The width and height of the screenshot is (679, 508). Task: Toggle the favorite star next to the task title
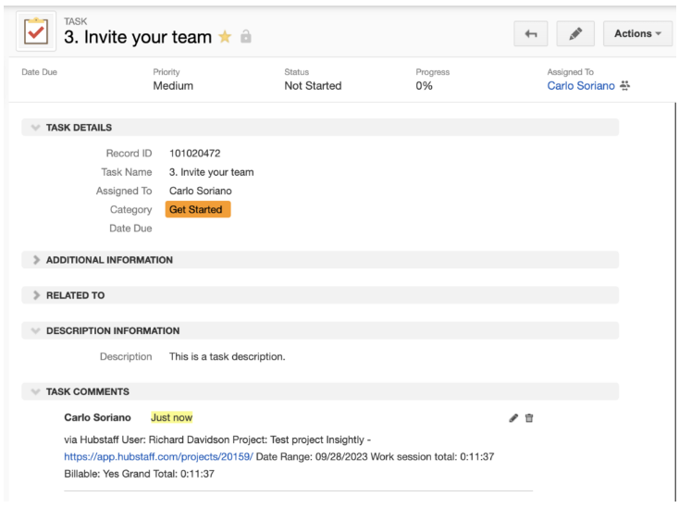pyautogui.click(x=225, y=38)
